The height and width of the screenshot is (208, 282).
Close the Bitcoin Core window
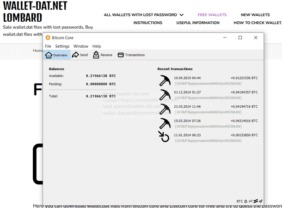pyautogui.click(x=256, y=37)
